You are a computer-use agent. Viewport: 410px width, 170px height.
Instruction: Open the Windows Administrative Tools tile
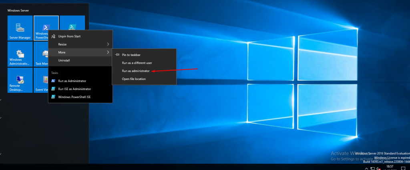coord(20,54)
